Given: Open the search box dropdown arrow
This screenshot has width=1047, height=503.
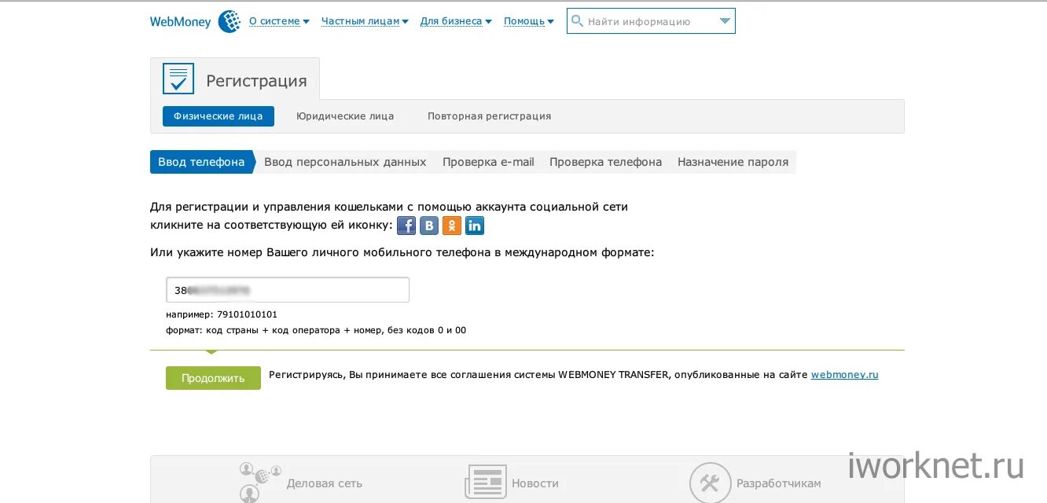Looking at the screenshot, I should click(x=725, y=21).
